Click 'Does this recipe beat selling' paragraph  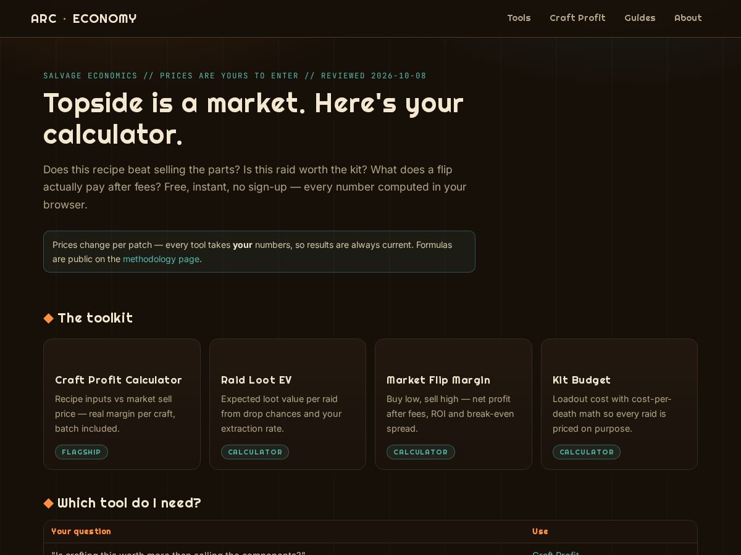click(255, 187)
